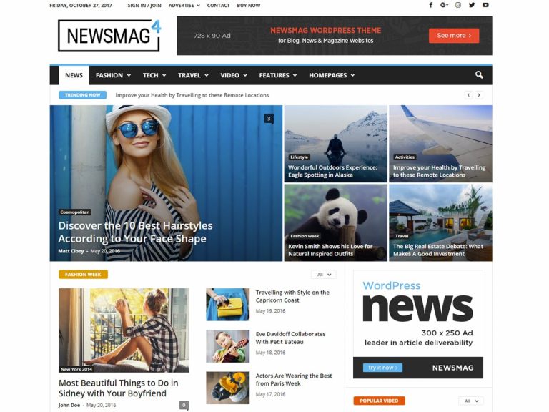Click the 'New York 2014' tag
The height and width of the screenshot is (412, 549).
tap(76, 369)
